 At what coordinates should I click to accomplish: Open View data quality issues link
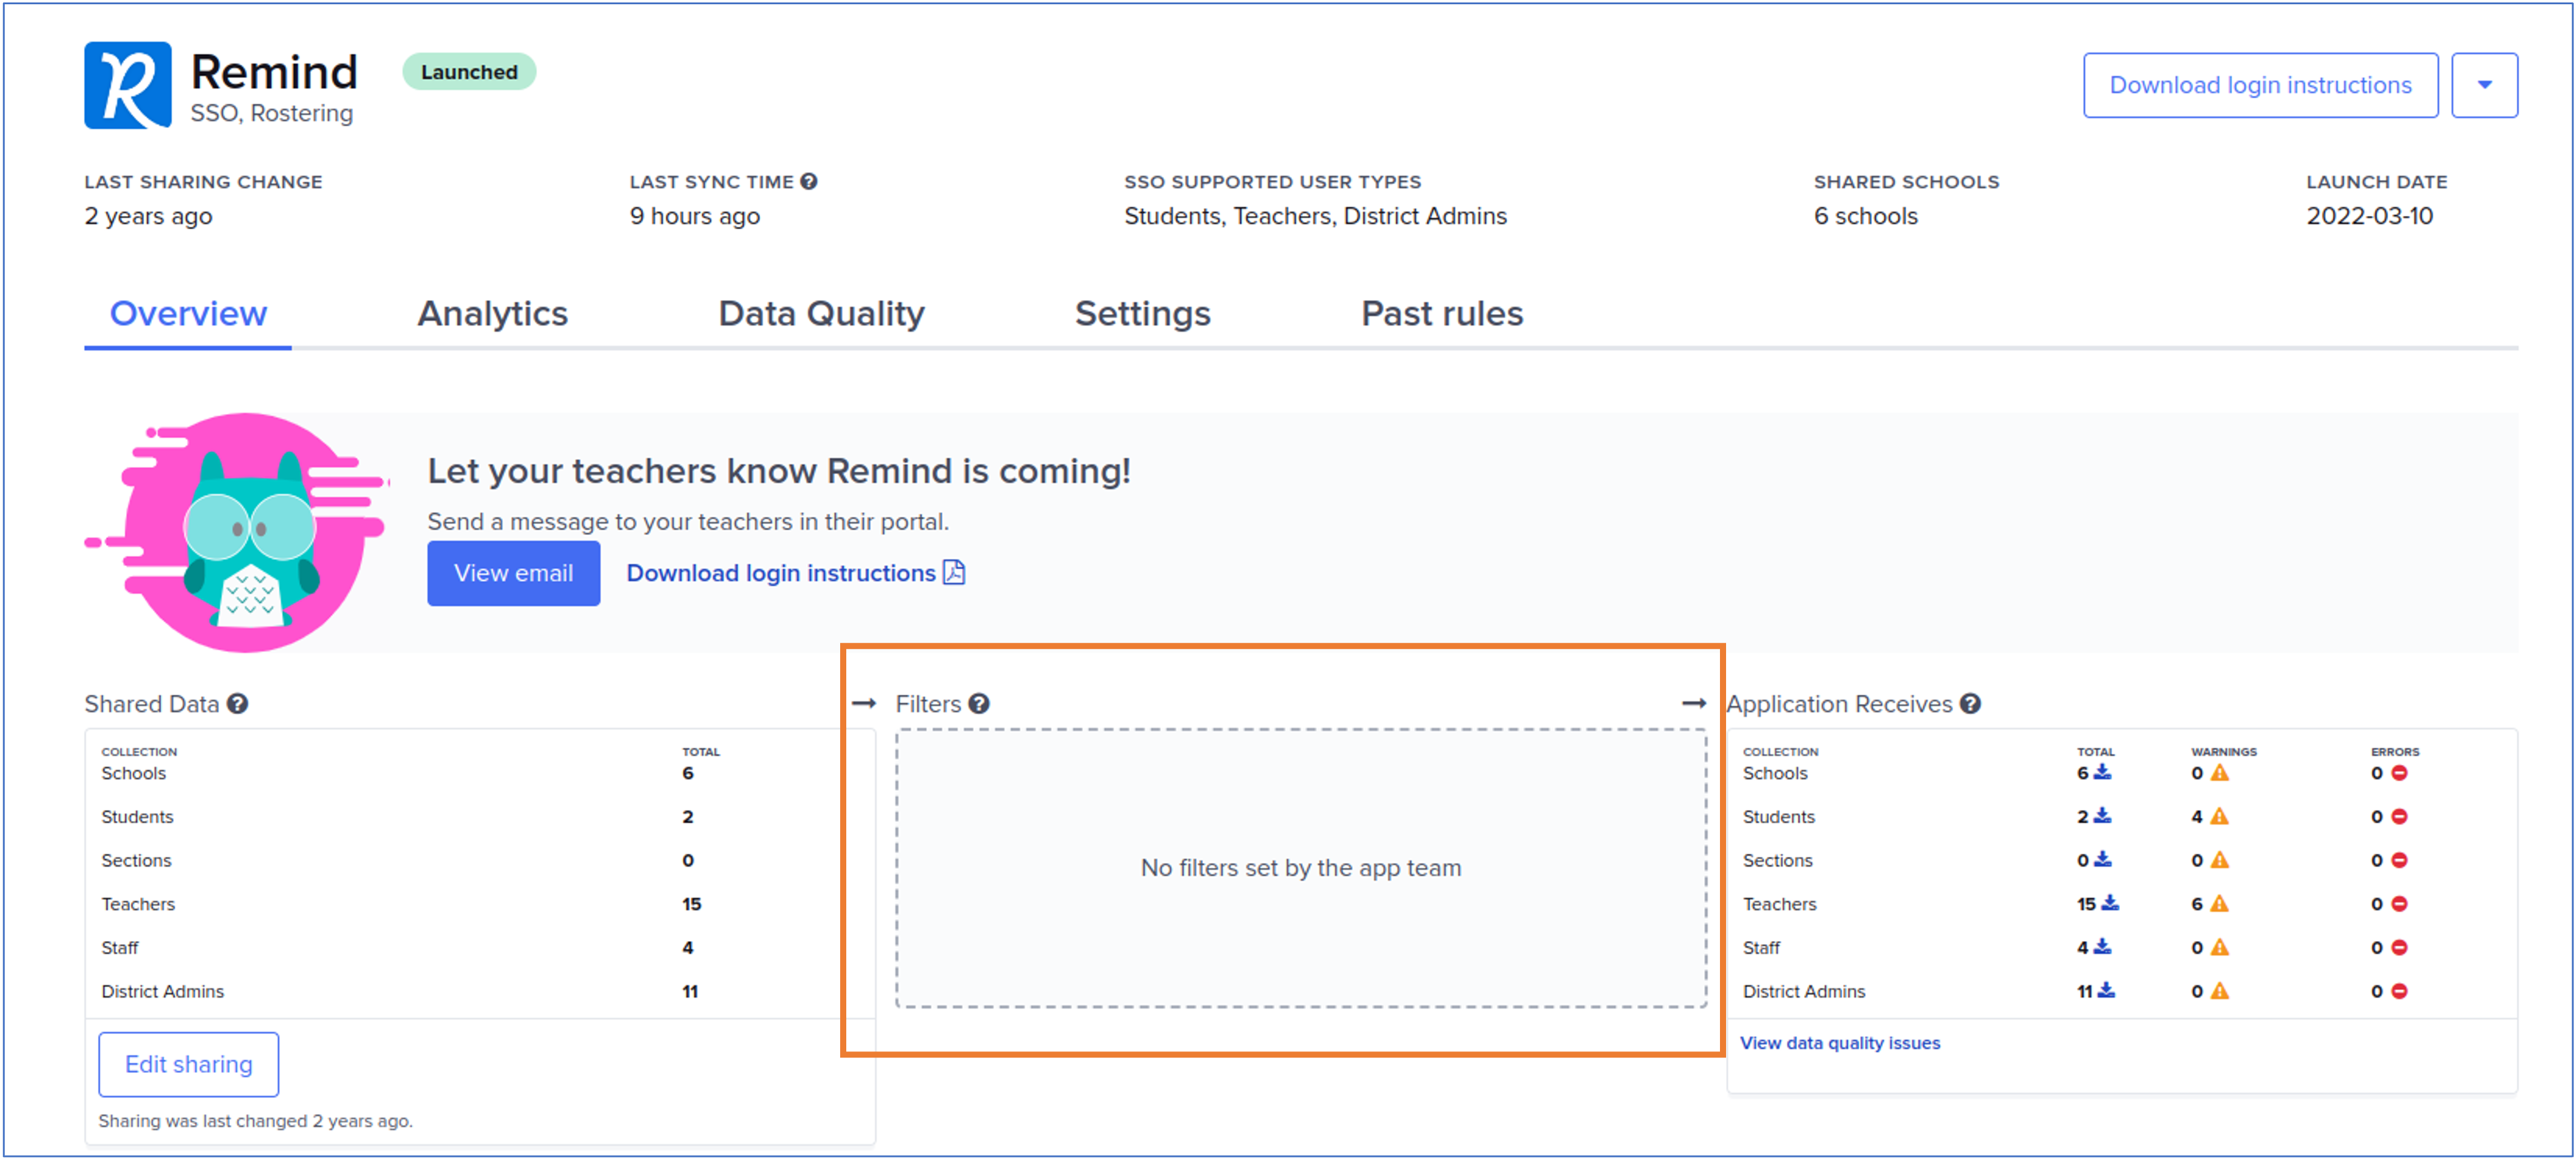(x=1839, y=1042)
